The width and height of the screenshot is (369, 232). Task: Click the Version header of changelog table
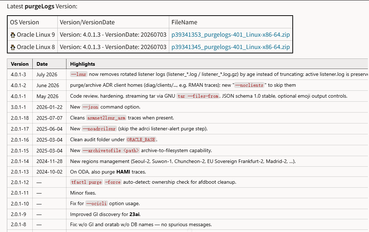(20, 64)
